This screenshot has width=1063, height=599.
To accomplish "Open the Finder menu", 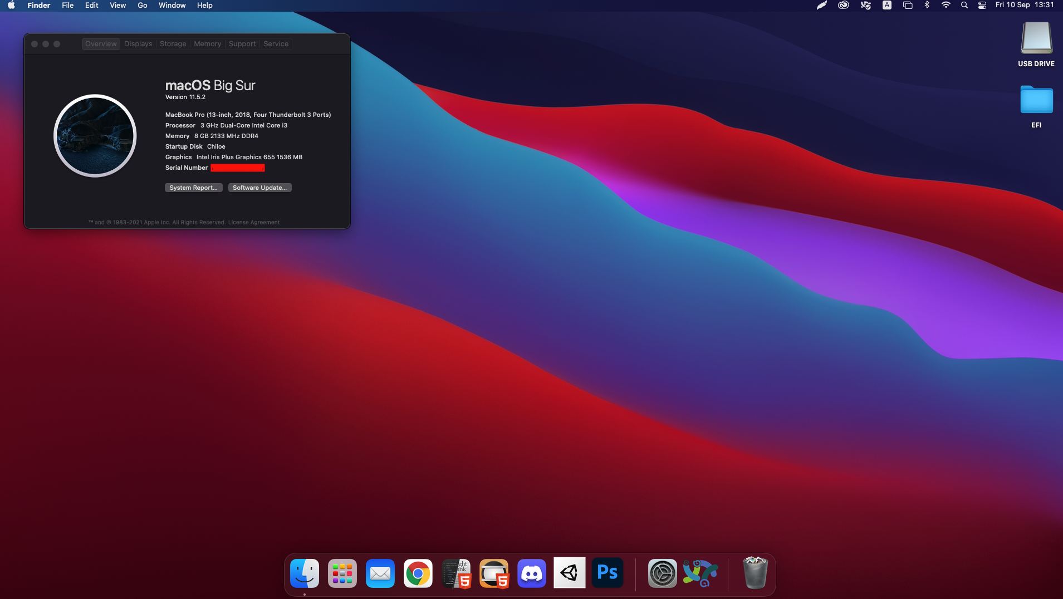I will tap(39, 5).
